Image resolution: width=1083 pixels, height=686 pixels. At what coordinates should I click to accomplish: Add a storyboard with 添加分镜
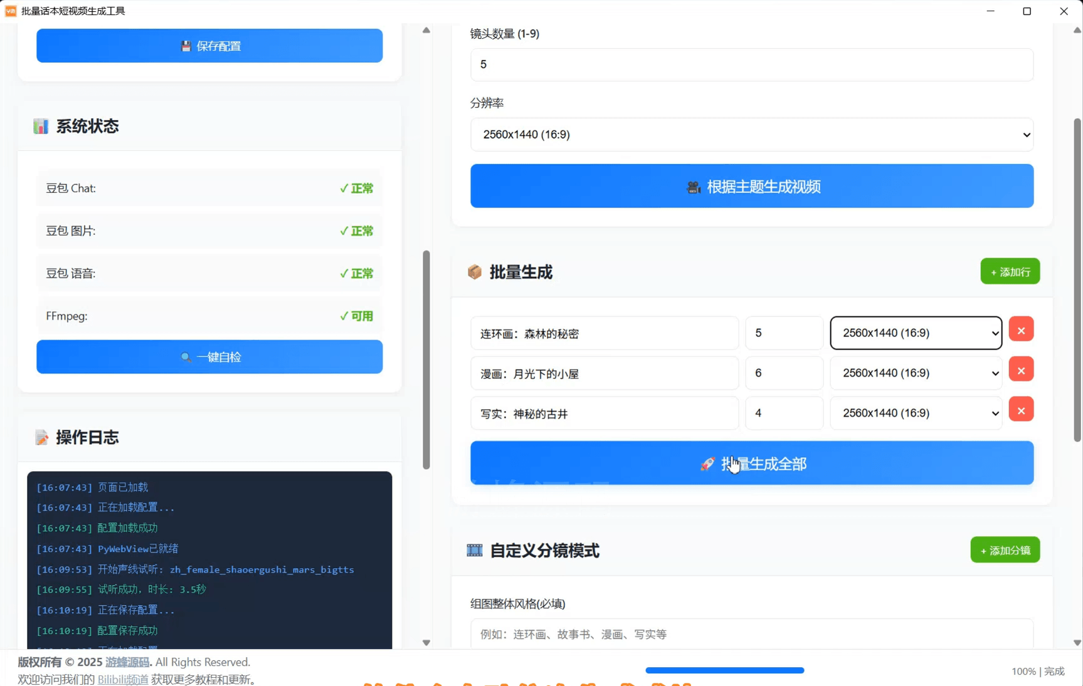point(1005,550)
